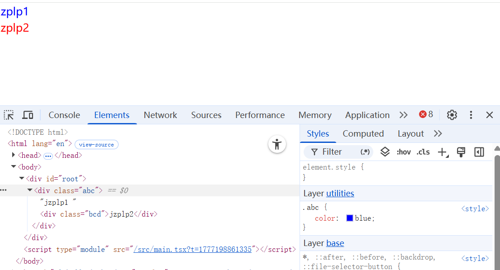Select the "jzplp1" text node
Screen dimensions: 500x270
[x=58, y=202]
